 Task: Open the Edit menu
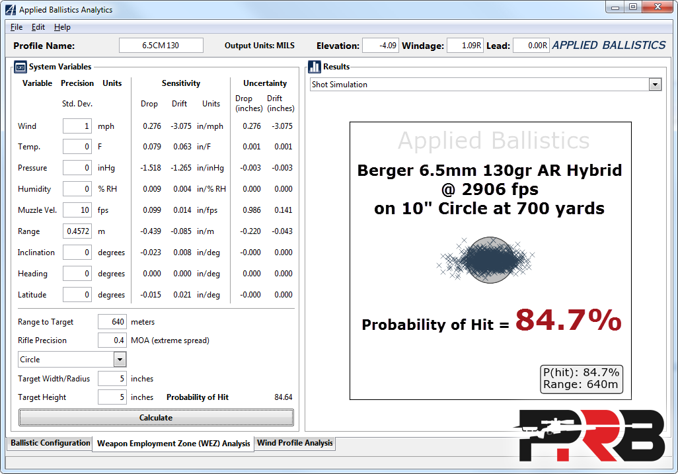pos(38,27)
